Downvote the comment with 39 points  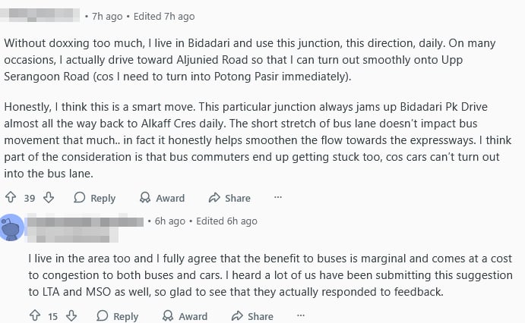(48, 198)
